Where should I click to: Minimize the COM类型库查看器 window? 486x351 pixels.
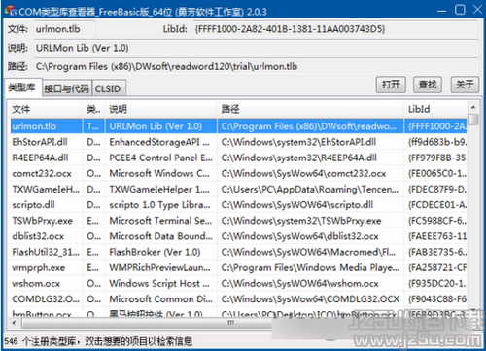441,11
